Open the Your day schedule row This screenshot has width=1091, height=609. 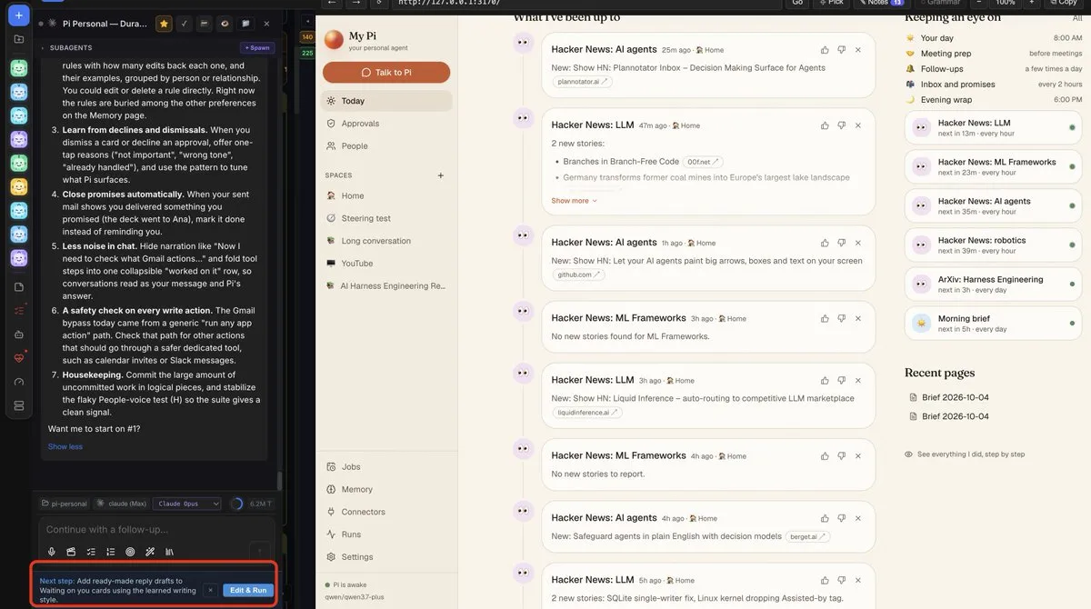tap(994, 38)
